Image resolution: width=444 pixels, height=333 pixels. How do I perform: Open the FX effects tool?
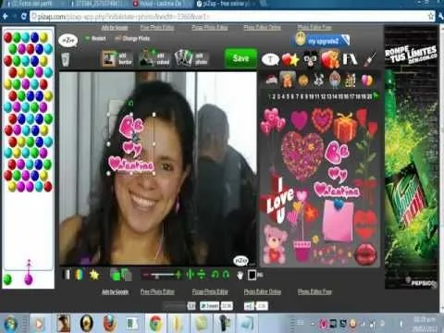(x=350, y=59)
